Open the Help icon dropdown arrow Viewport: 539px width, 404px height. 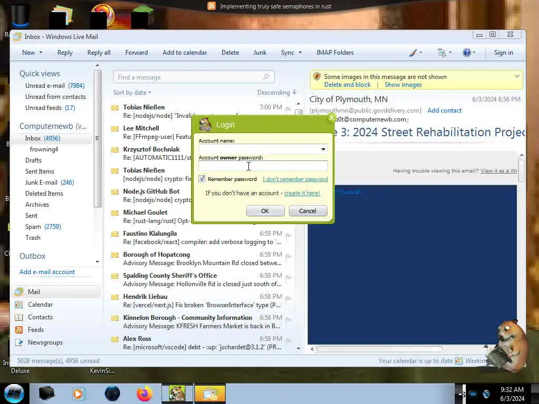(474, 53)
